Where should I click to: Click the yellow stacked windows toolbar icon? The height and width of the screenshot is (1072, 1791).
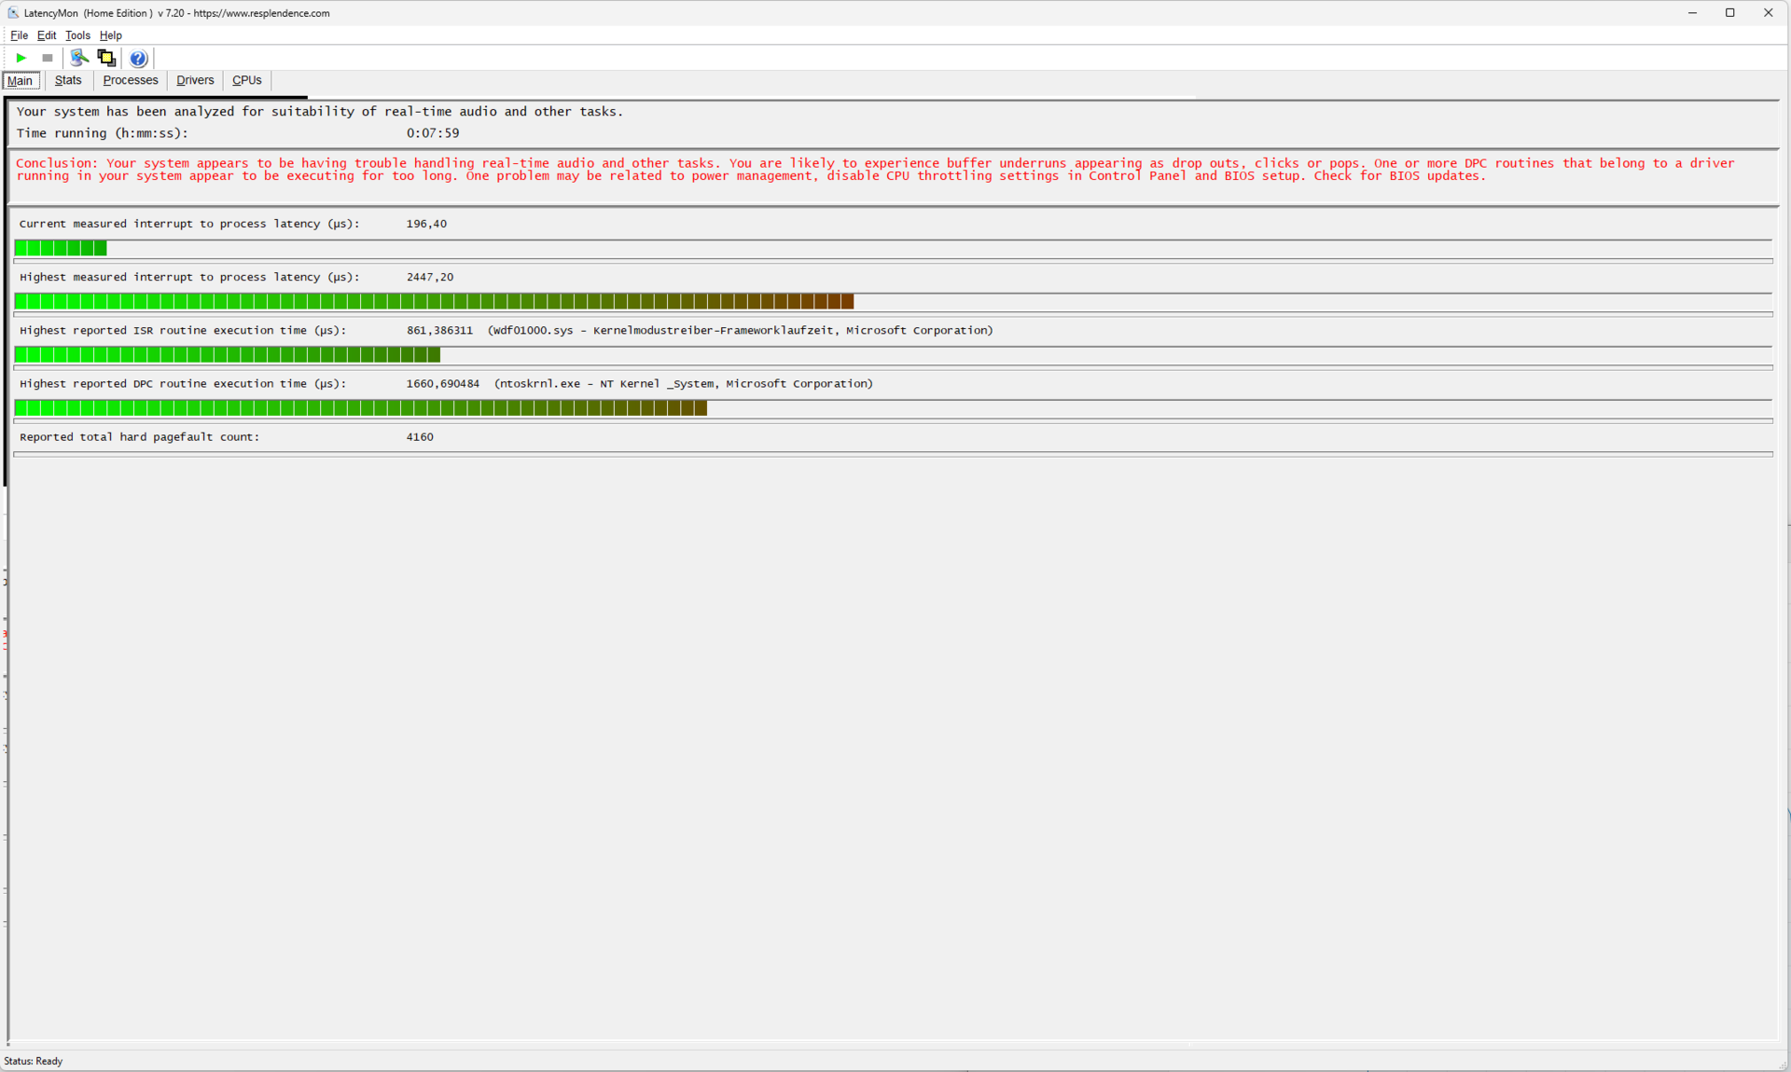(x=106, y=58)
